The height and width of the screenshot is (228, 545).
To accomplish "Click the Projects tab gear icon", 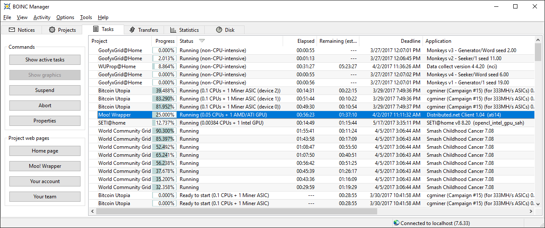I will tap(52, 30).
